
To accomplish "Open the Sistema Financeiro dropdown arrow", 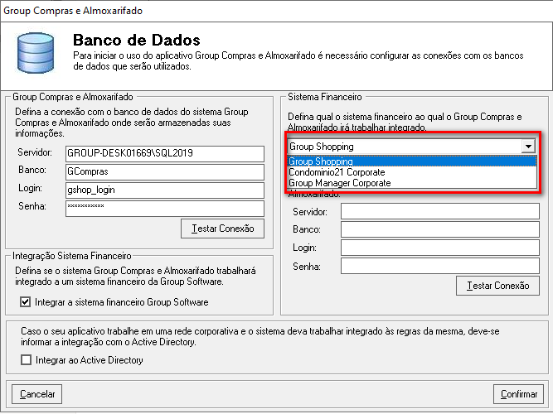I will click(x=528, y=147).
